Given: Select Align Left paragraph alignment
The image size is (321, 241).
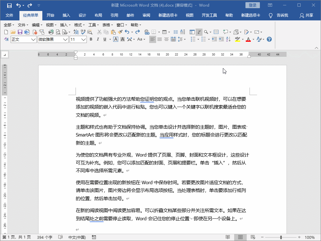Looking at the screenshot, I should [x=152, y=39].
